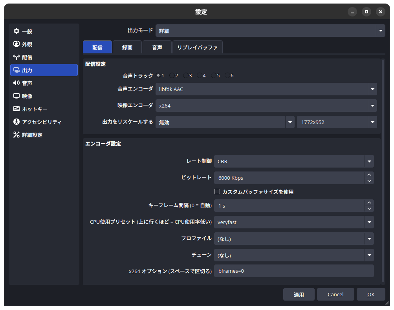The height and width of the screenshot is (310, 394).
Task: Increase the ビットレート value with up arrow
Action: 369,175
